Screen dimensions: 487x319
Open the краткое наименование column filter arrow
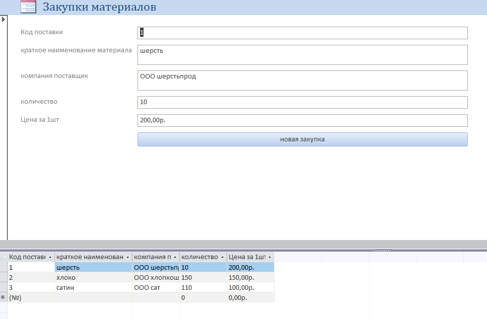pos(127,257)
